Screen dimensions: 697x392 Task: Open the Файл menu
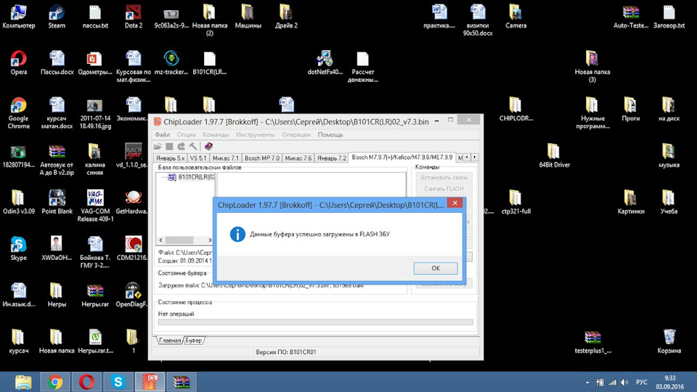click(162, 135)
